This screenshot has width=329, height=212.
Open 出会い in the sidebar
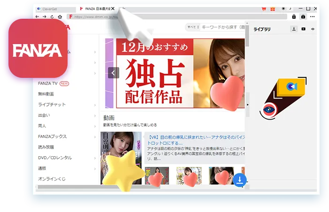(44, 115)
